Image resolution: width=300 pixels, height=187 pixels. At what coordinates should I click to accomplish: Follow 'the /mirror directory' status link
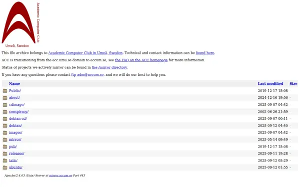coord(109,67)
